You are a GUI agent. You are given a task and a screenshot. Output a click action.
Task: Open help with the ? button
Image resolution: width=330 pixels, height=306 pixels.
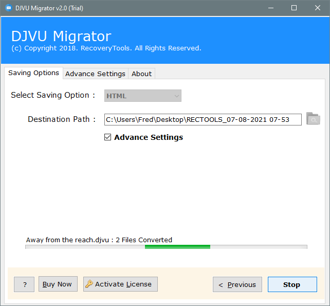(24, 284)
